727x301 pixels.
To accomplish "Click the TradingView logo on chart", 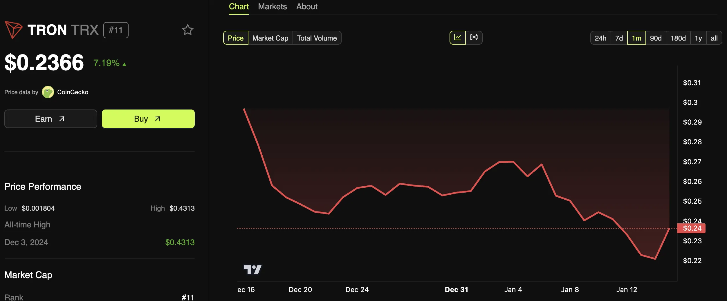I will [252, 270].
